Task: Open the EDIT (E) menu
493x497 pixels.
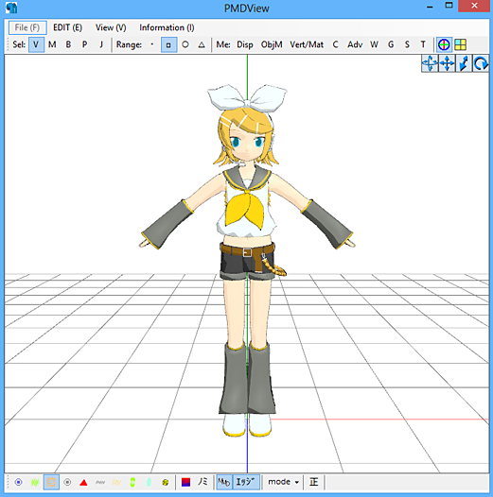Action: [x=67, y=27]
